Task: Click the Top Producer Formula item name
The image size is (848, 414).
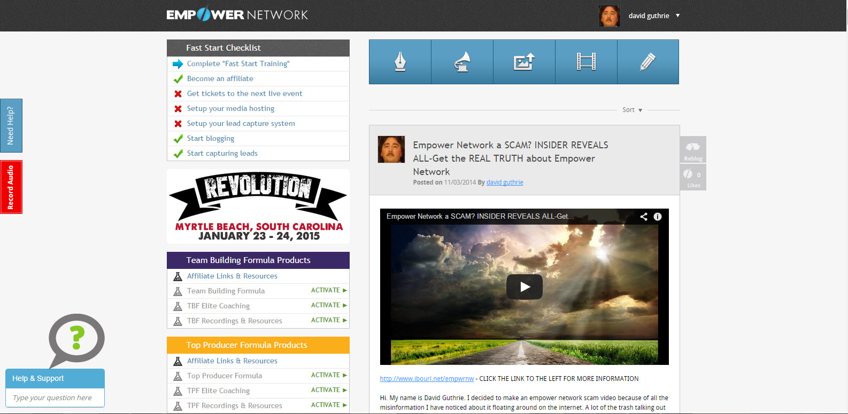Action: pyautogui.click(x=225, y=376)
